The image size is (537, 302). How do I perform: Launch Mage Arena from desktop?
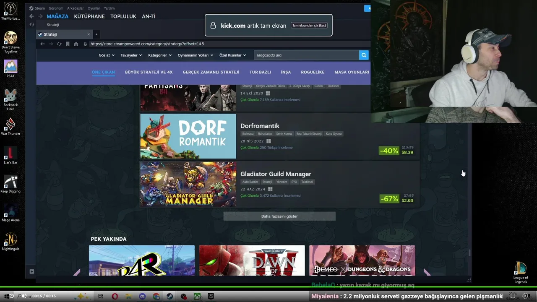10,213
